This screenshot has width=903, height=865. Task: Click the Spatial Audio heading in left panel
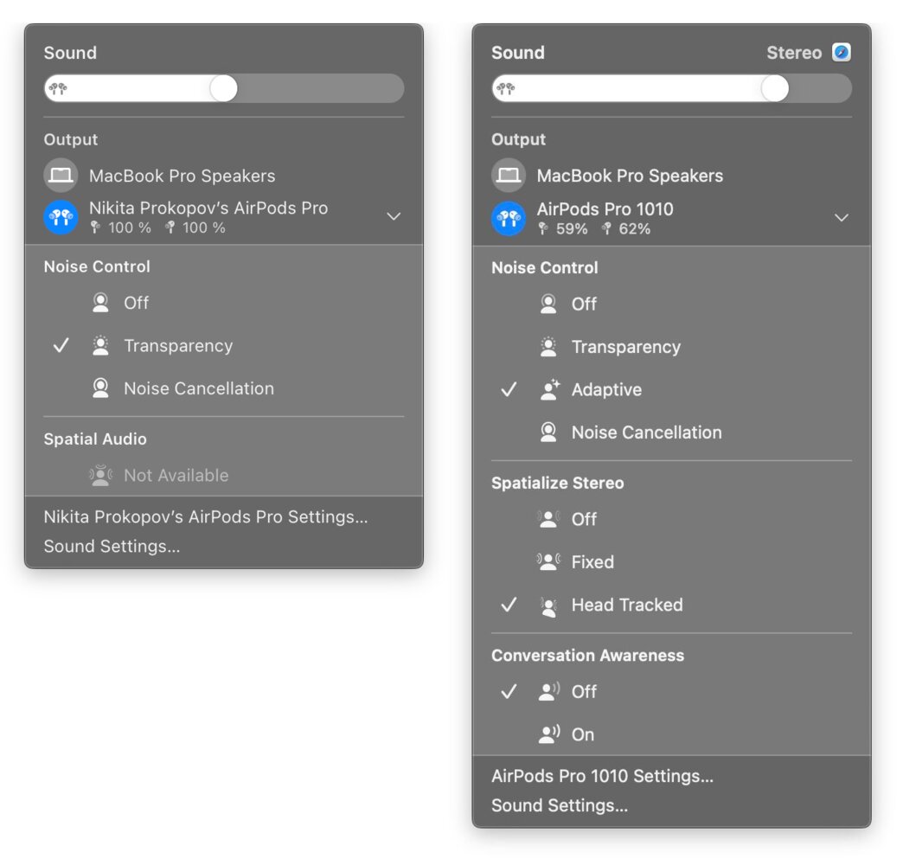95,439
